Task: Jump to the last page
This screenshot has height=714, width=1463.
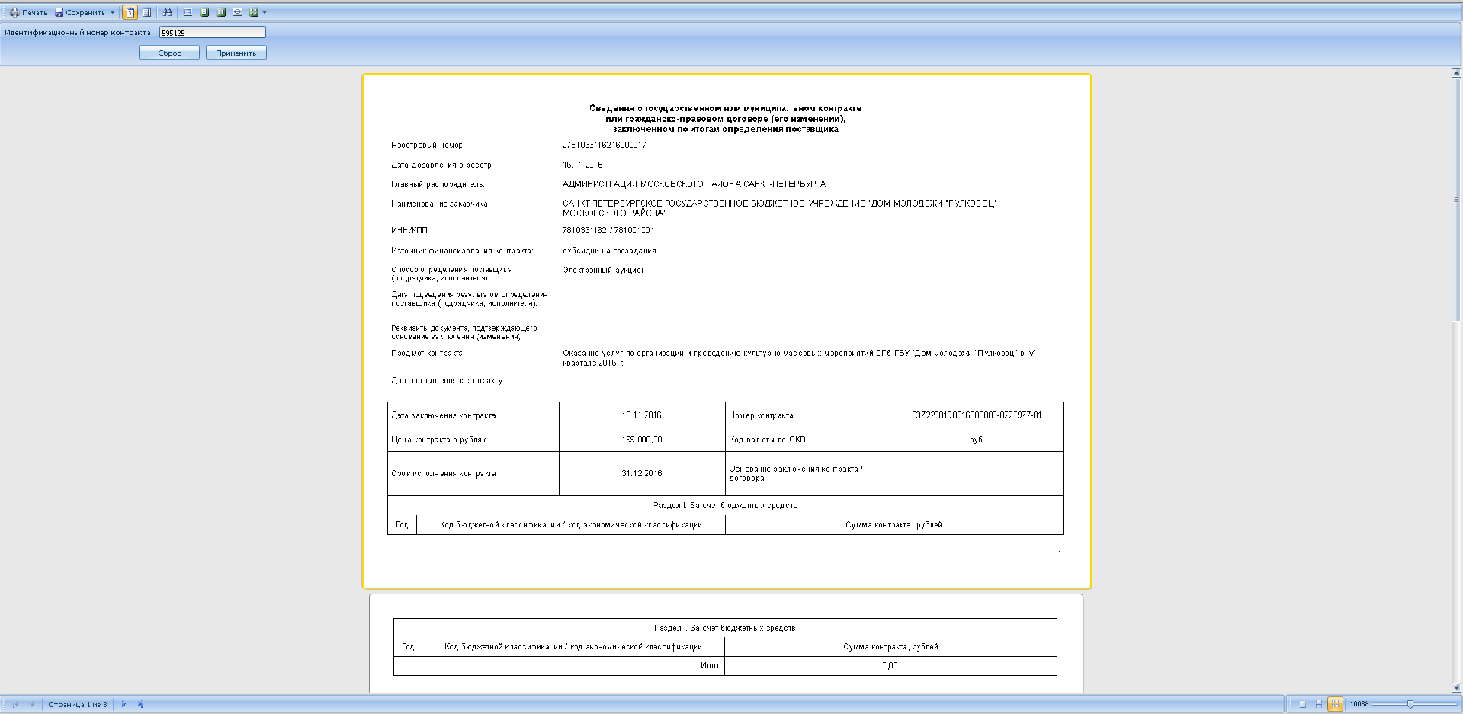Action: point(140,704)
